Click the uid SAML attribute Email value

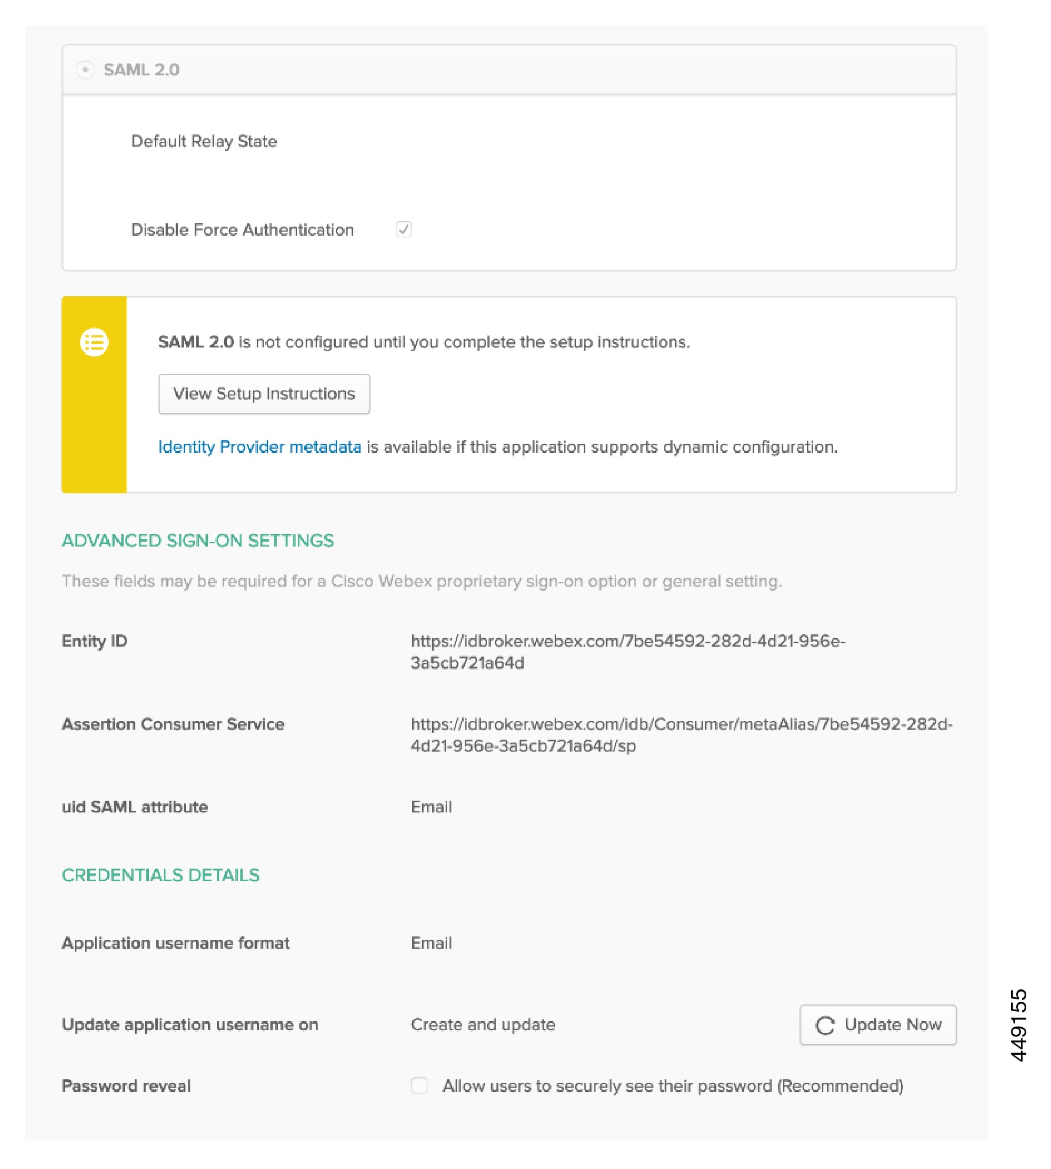coord(431,807)
